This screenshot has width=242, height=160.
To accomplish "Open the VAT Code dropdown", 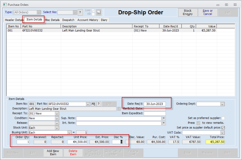I will click(x=222, y=133).
